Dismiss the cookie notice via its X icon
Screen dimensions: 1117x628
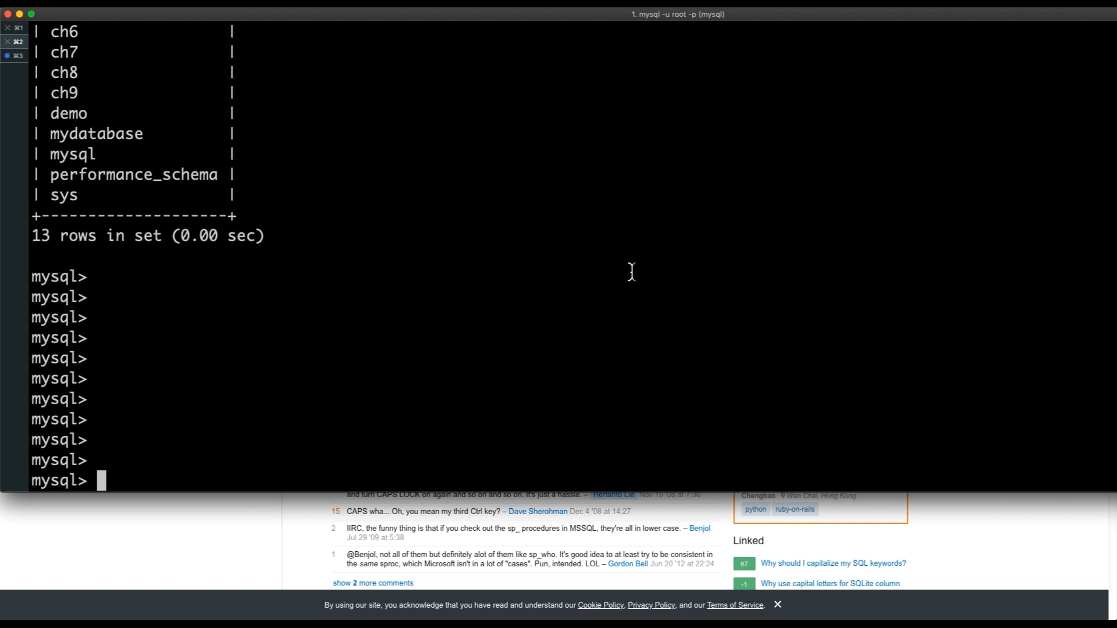tap(778, 605)
